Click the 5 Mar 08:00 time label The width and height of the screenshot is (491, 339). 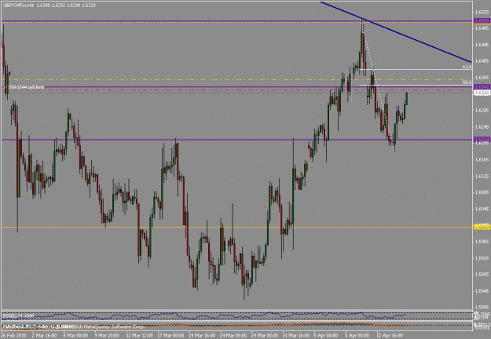pos(75,336)
